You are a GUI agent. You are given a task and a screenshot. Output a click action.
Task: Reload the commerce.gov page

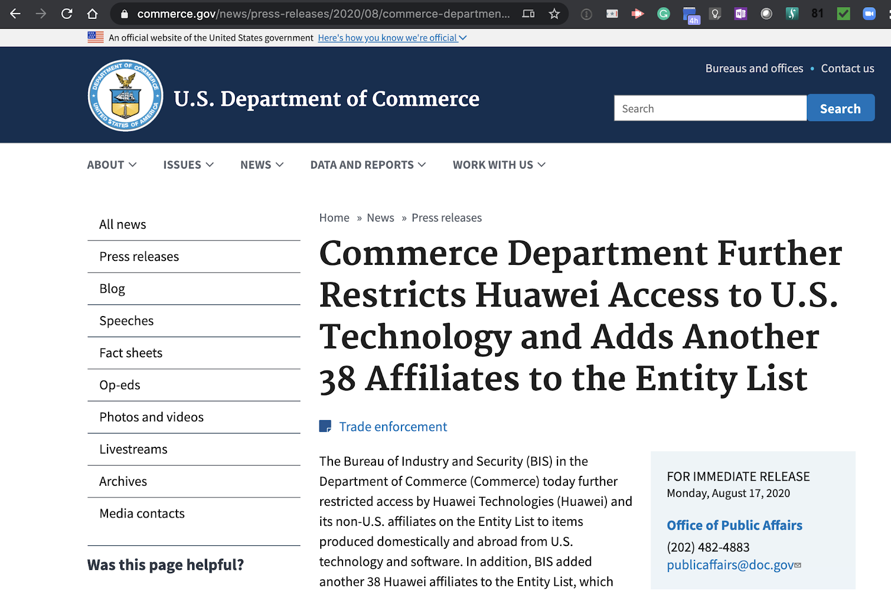pyautogui.click(x=67, y=14)
